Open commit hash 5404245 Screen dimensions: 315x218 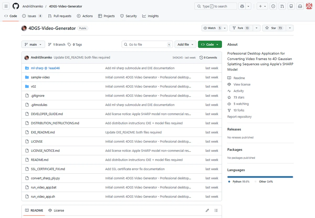click(178, 58)
